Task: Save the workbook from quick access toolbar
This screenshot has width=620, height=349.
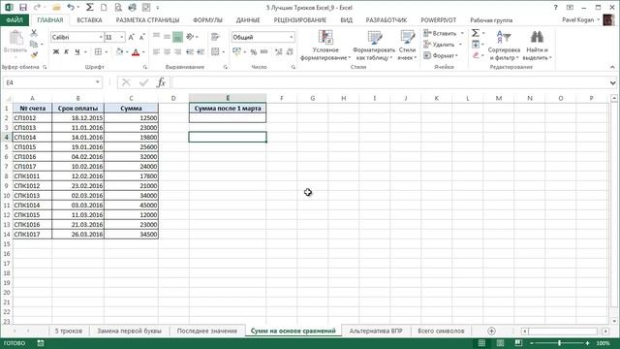Action: click(23, 8)
